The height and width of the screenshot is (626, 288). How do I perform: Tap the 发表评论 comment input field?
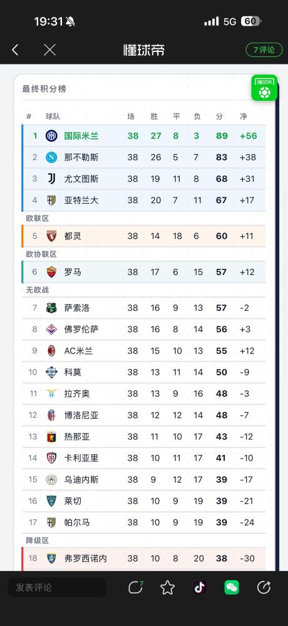coord(57,587)
